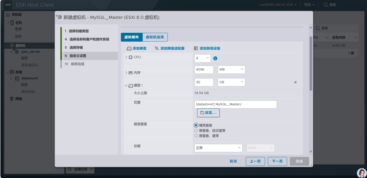
Task: Click the 添加其他设备 link
Action: pos(210,48)
